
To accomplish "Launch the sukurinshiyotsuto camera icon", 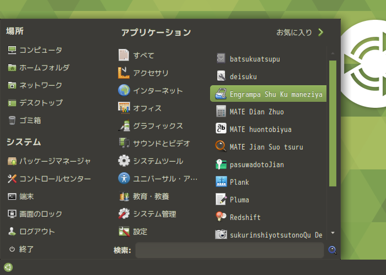I will [x=221, y=234].
